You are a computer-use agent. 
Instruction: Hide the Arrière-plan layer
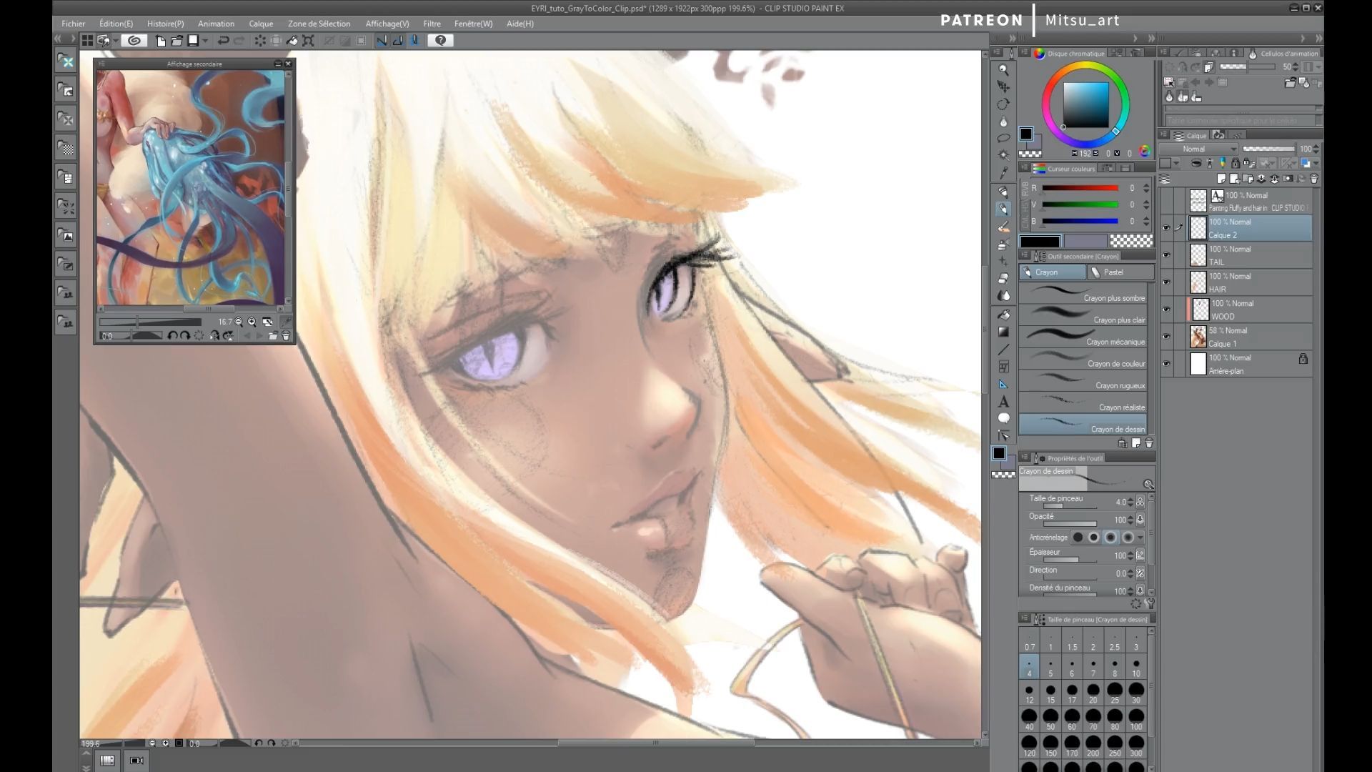[1166, 364]
